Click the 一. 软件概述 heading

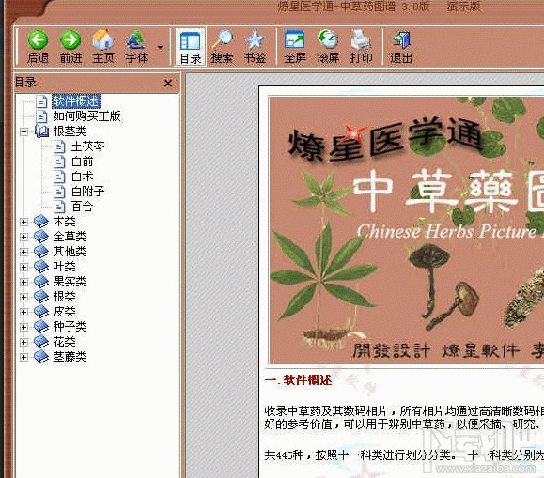298,379
